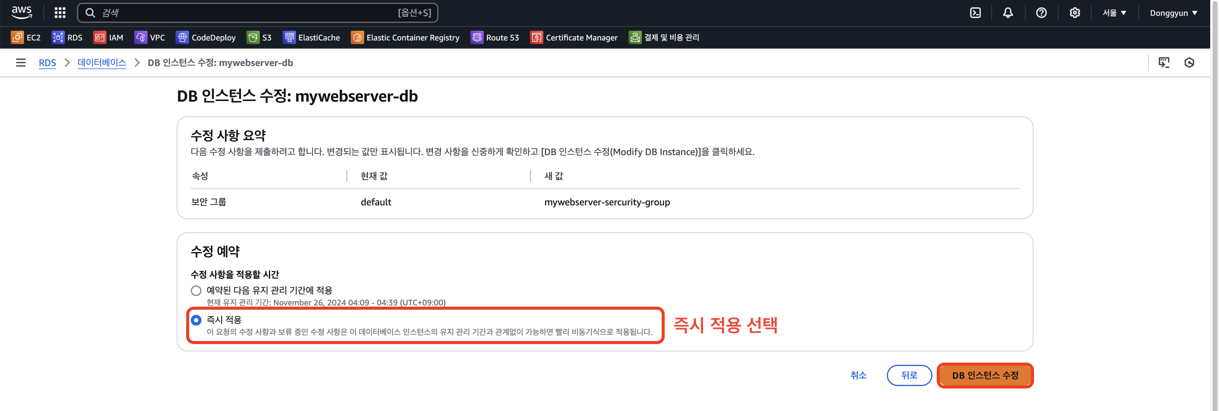Click the 수정 예약 heading
Screen dimensions: 1219x411
tap(215, 252)
